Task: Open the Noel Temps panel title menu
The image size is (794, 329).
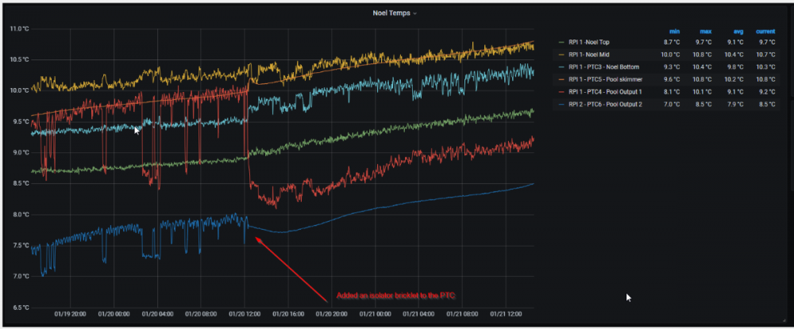Action: pyautogui.click(x=395, y=13)
